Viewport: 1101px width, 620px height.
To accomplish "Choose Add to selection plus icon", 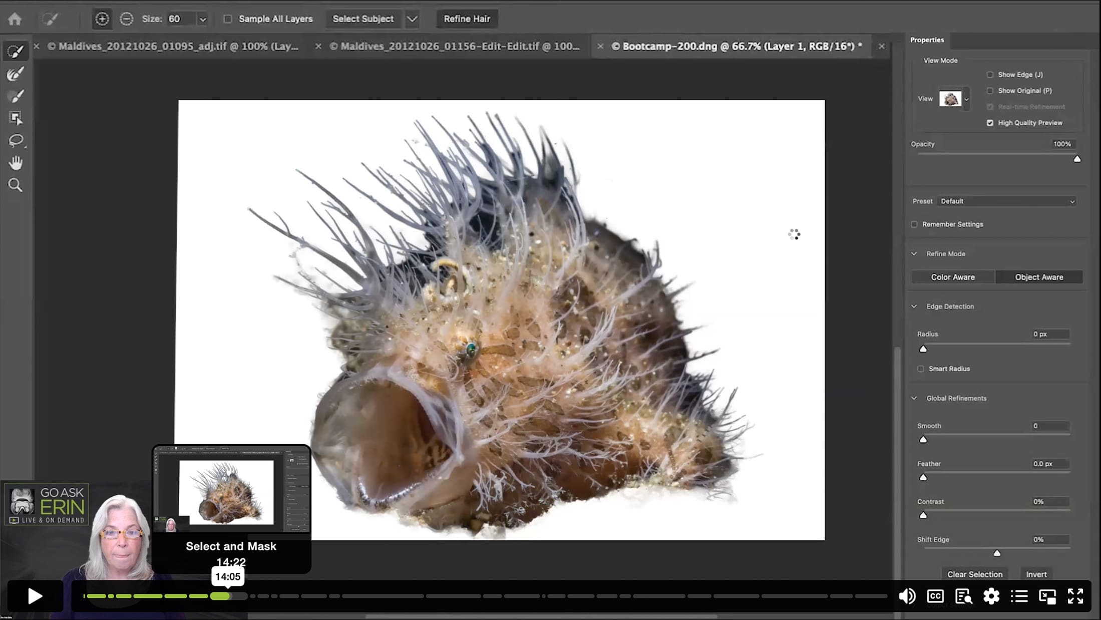I will coord(102,19).
